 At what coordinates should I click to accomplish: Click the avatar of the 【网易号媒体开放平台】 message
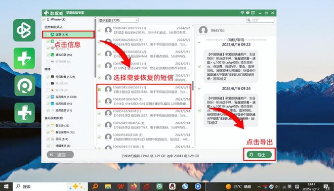[x=108, y=137]
